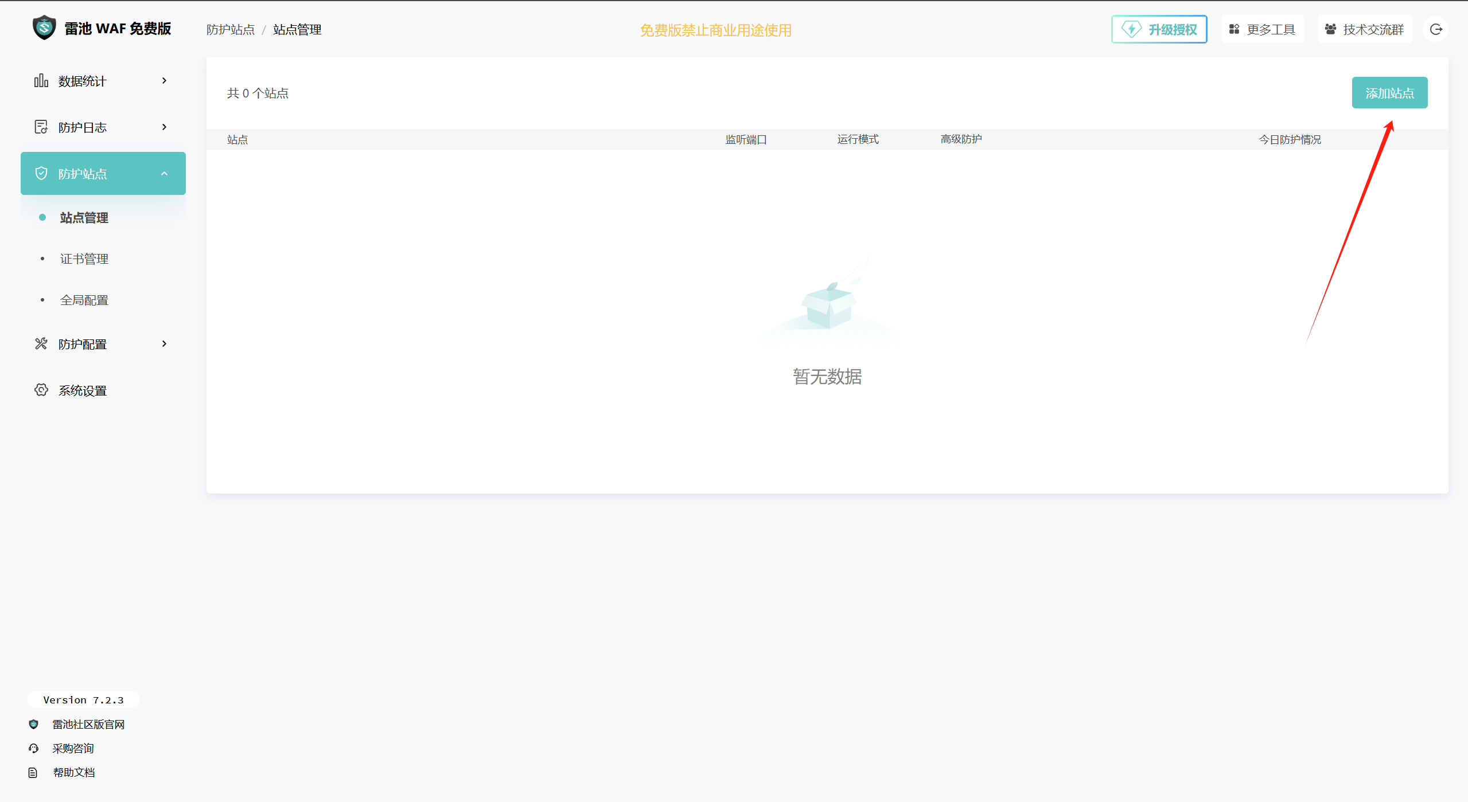Viewport: 1468px width, 802px height.
Task: Open the 更多工具 button
Action: pyautogui.click(x=1262, y=29)
